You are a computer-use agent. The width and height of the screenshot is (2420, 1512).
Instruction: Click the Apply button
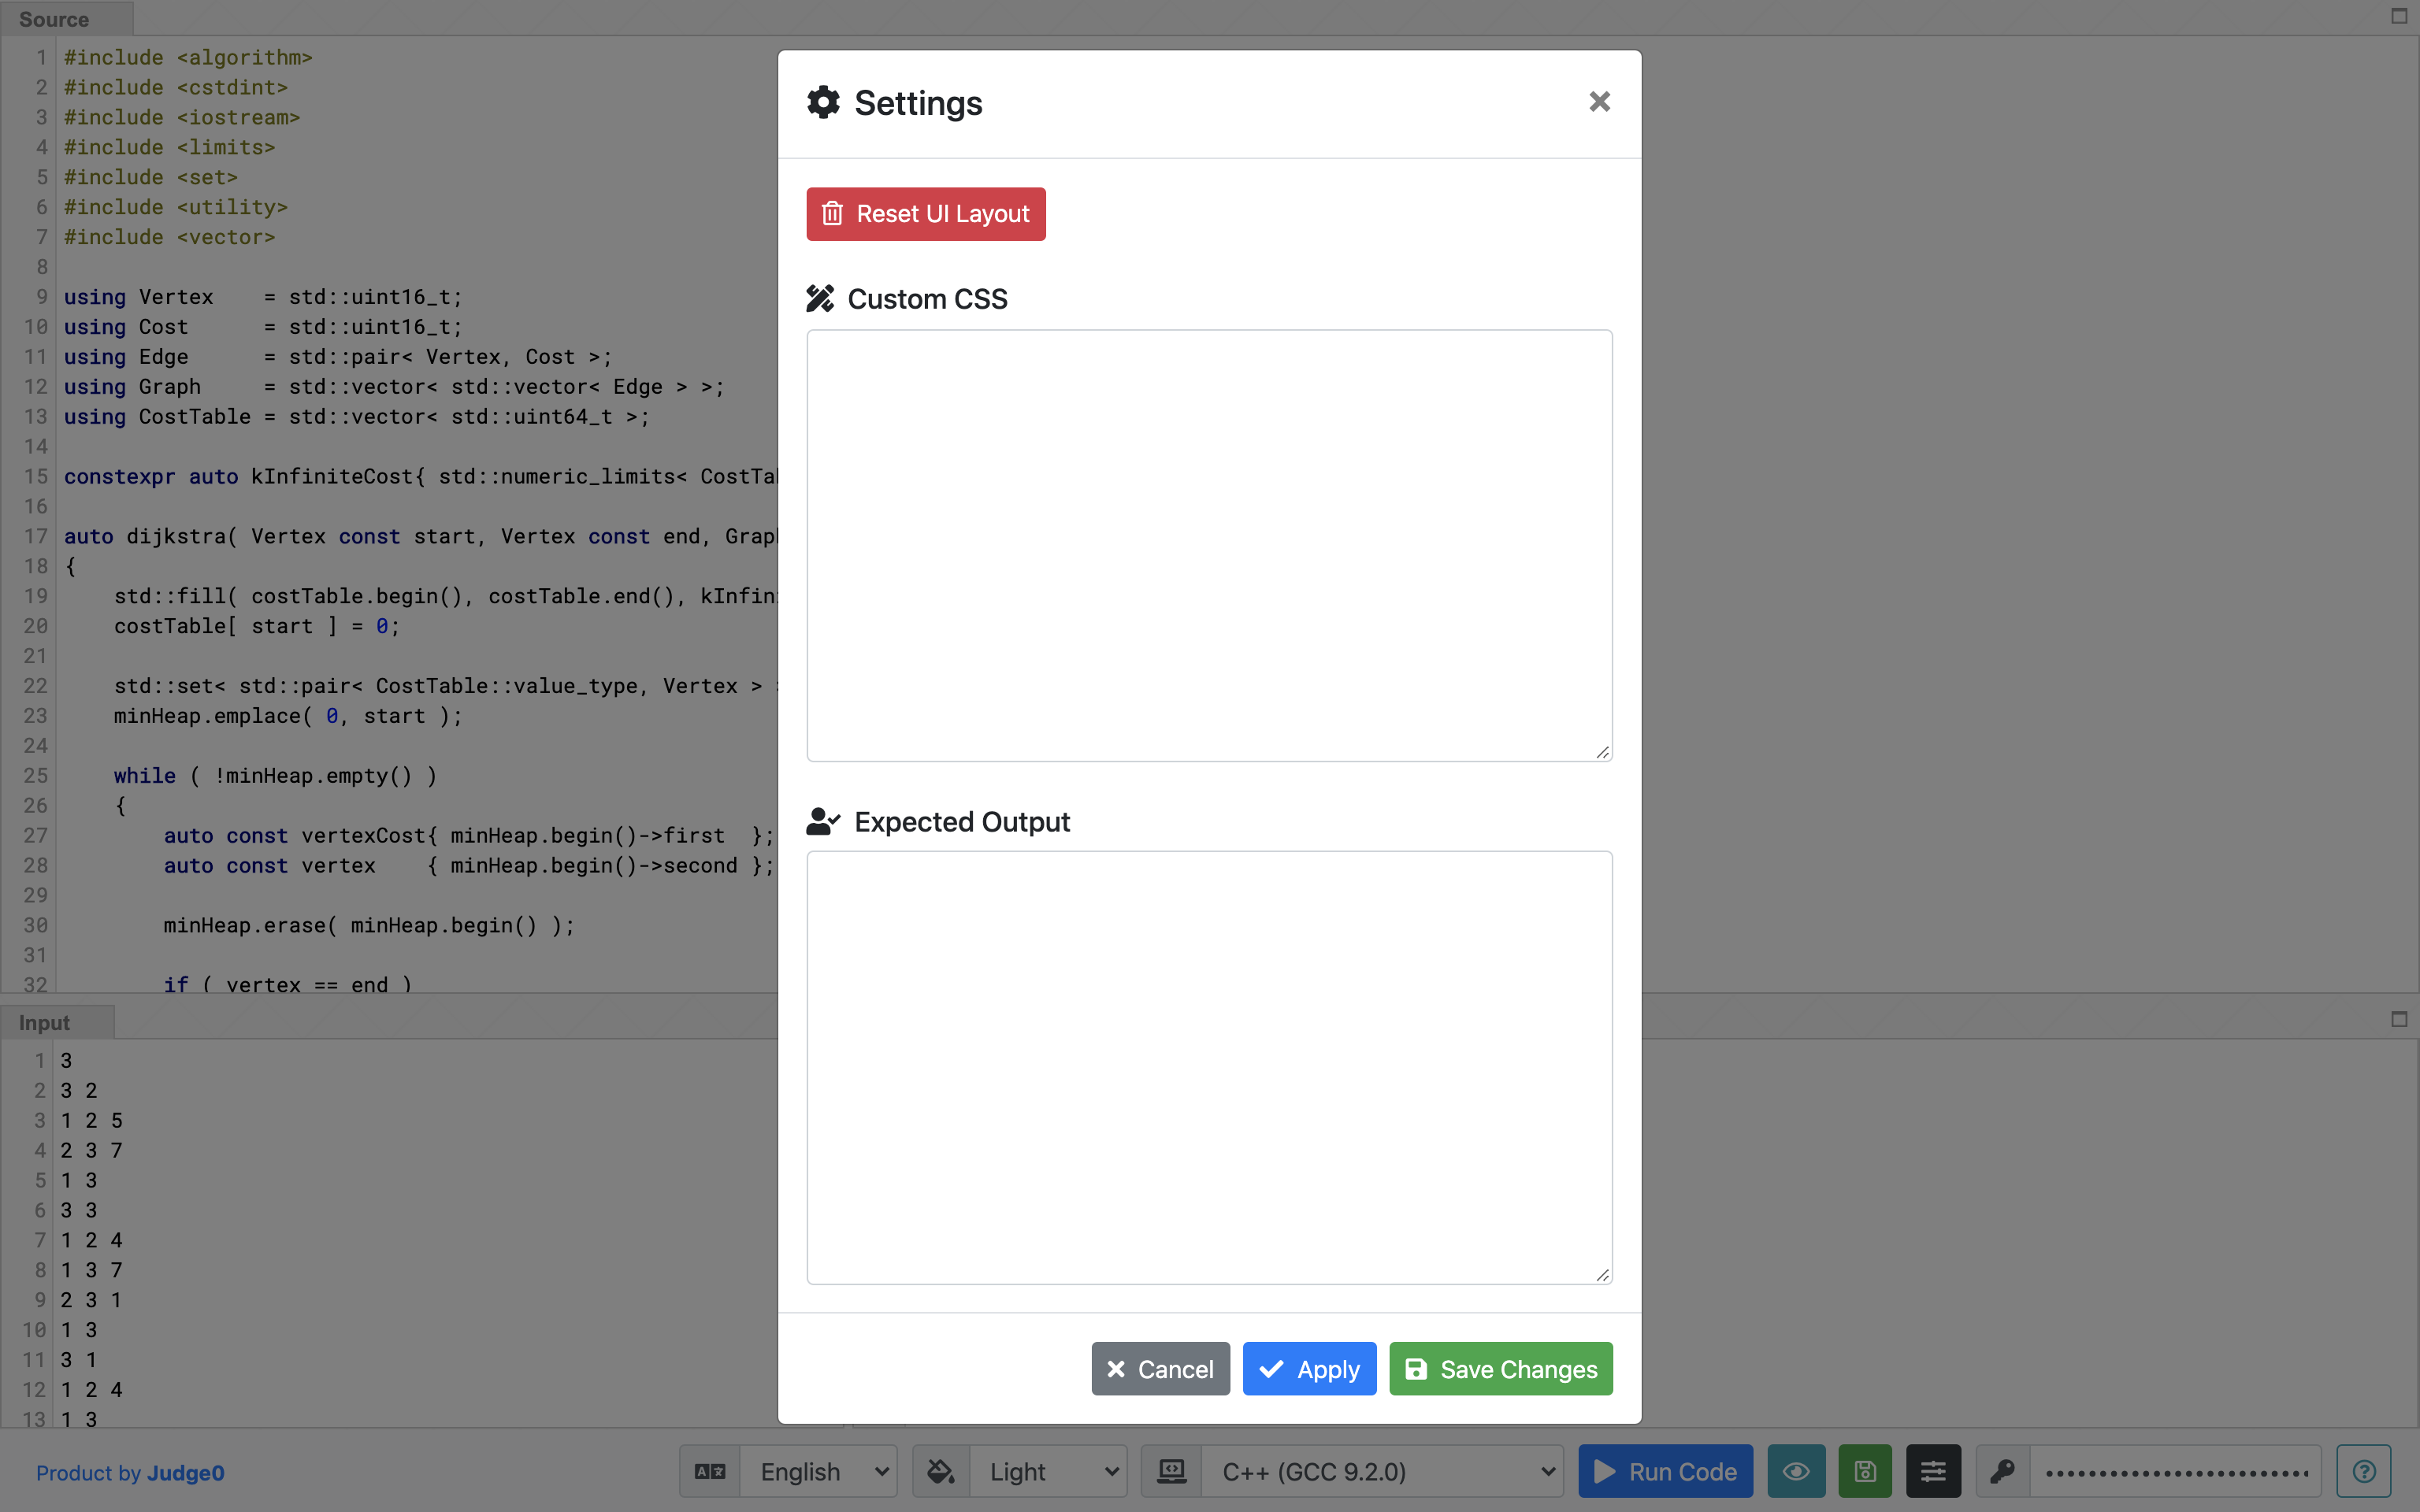(1309, 1368)
